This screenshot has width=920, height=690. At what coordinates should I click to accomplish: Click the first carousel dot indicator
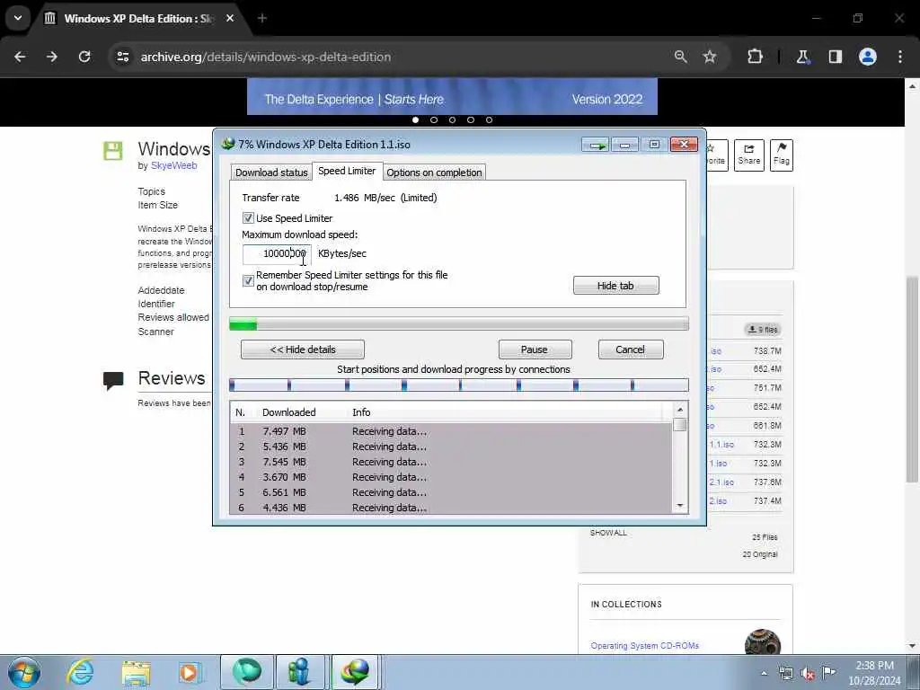pos(415,119)
